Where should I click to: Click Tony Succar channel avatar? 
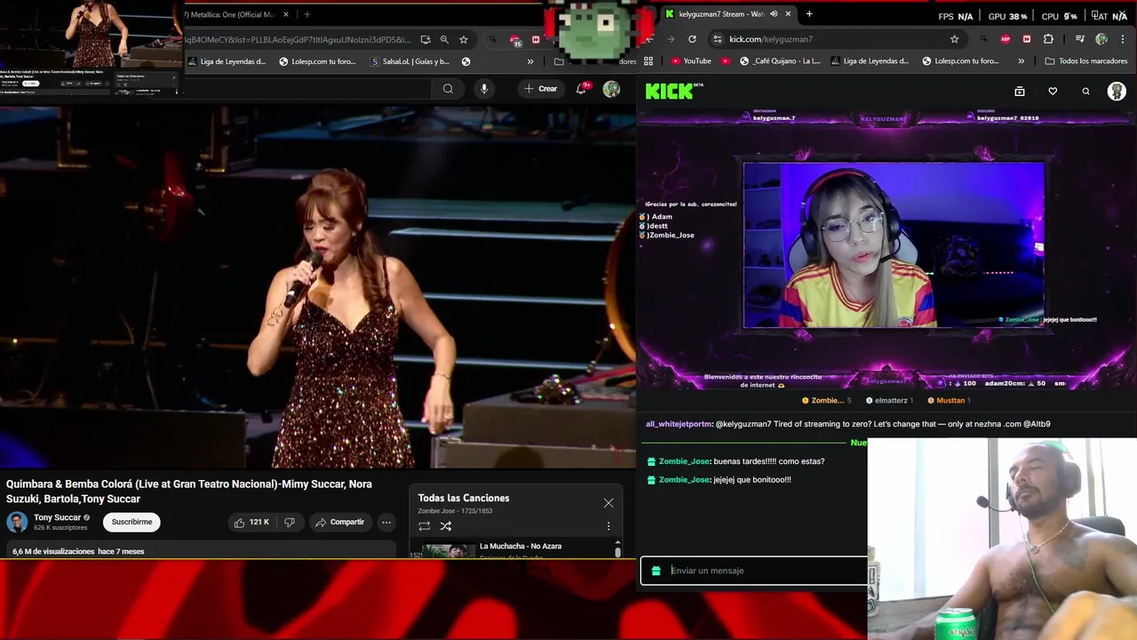coord(17,522)
